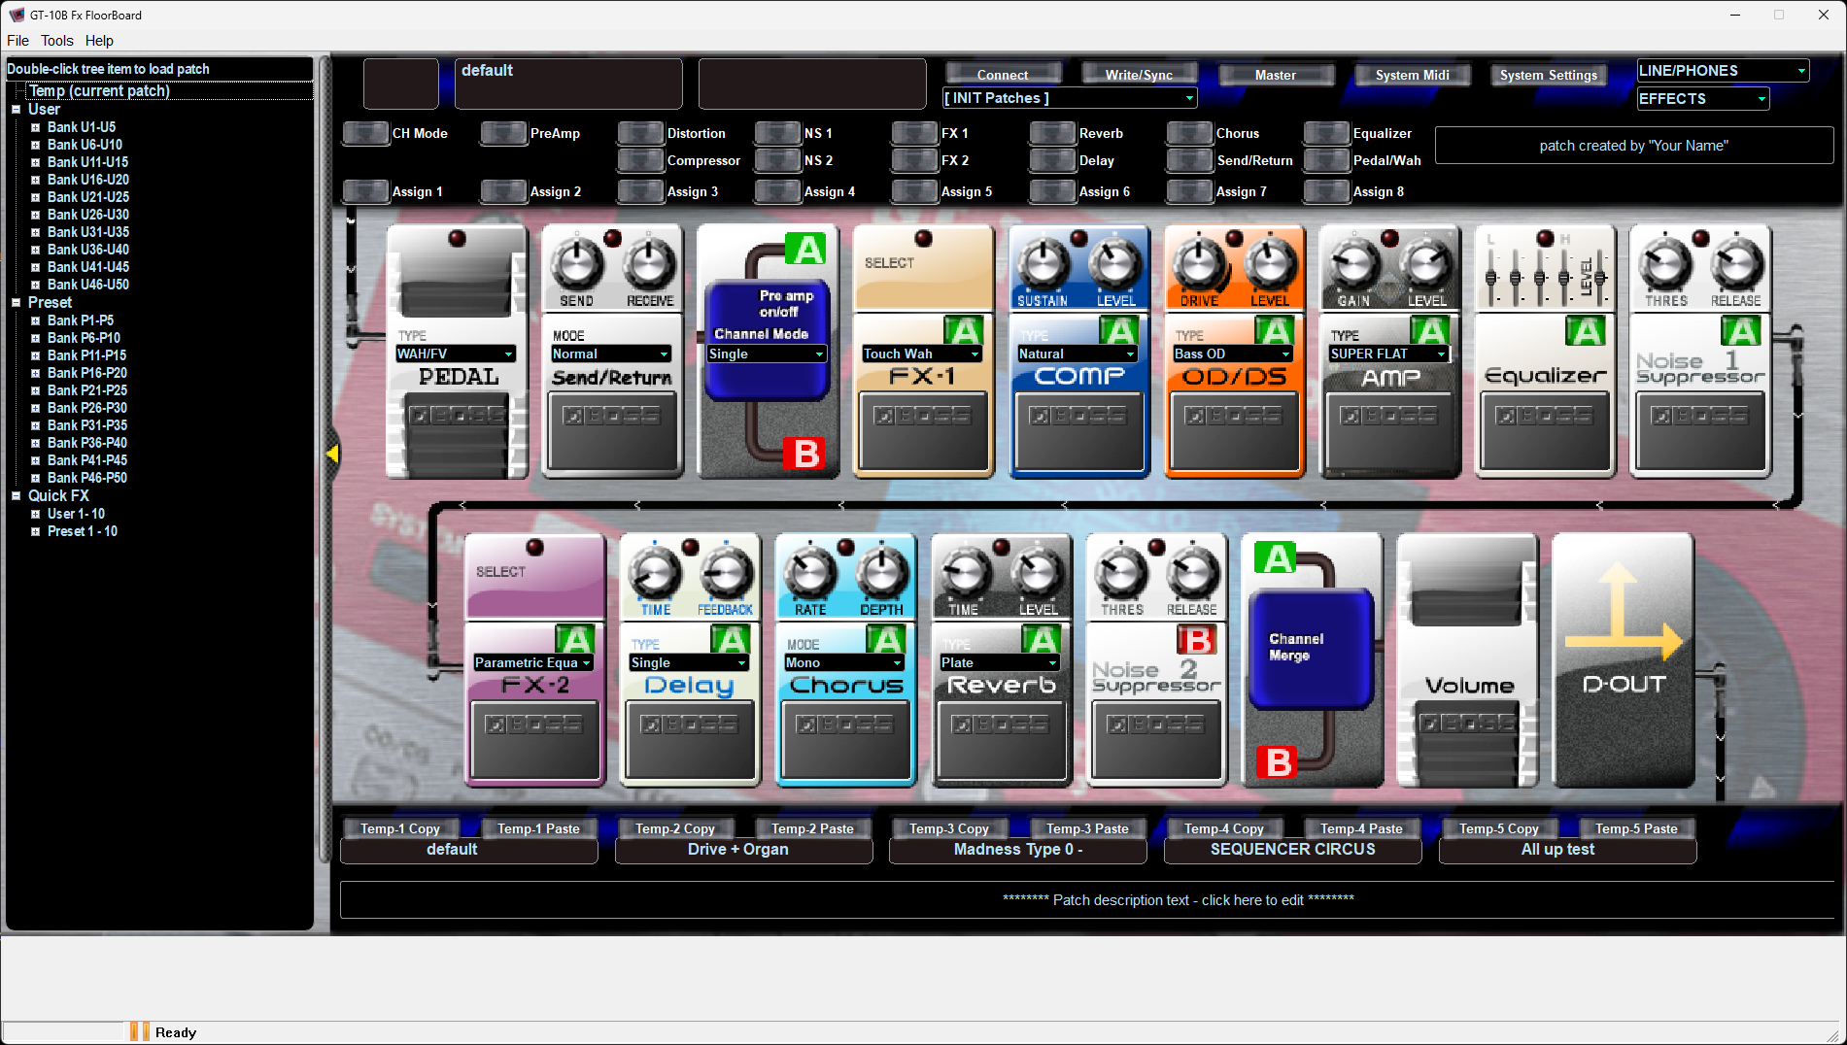The image size is (1847, 1045).
Task: Expand the Bank U1-U5 tree node
Action: 35,127
